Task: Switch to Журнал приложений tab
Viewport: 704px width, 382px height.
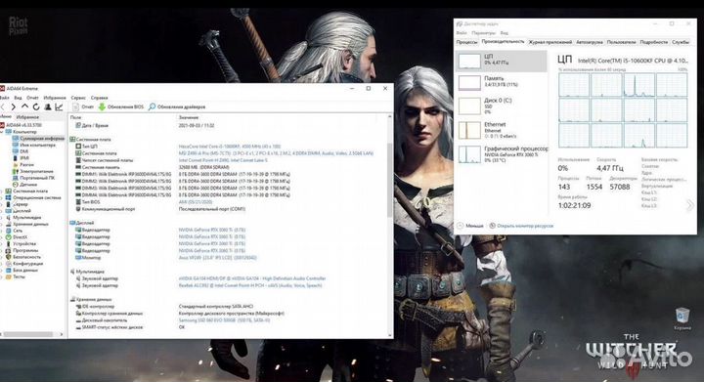Action: point(550,42)
